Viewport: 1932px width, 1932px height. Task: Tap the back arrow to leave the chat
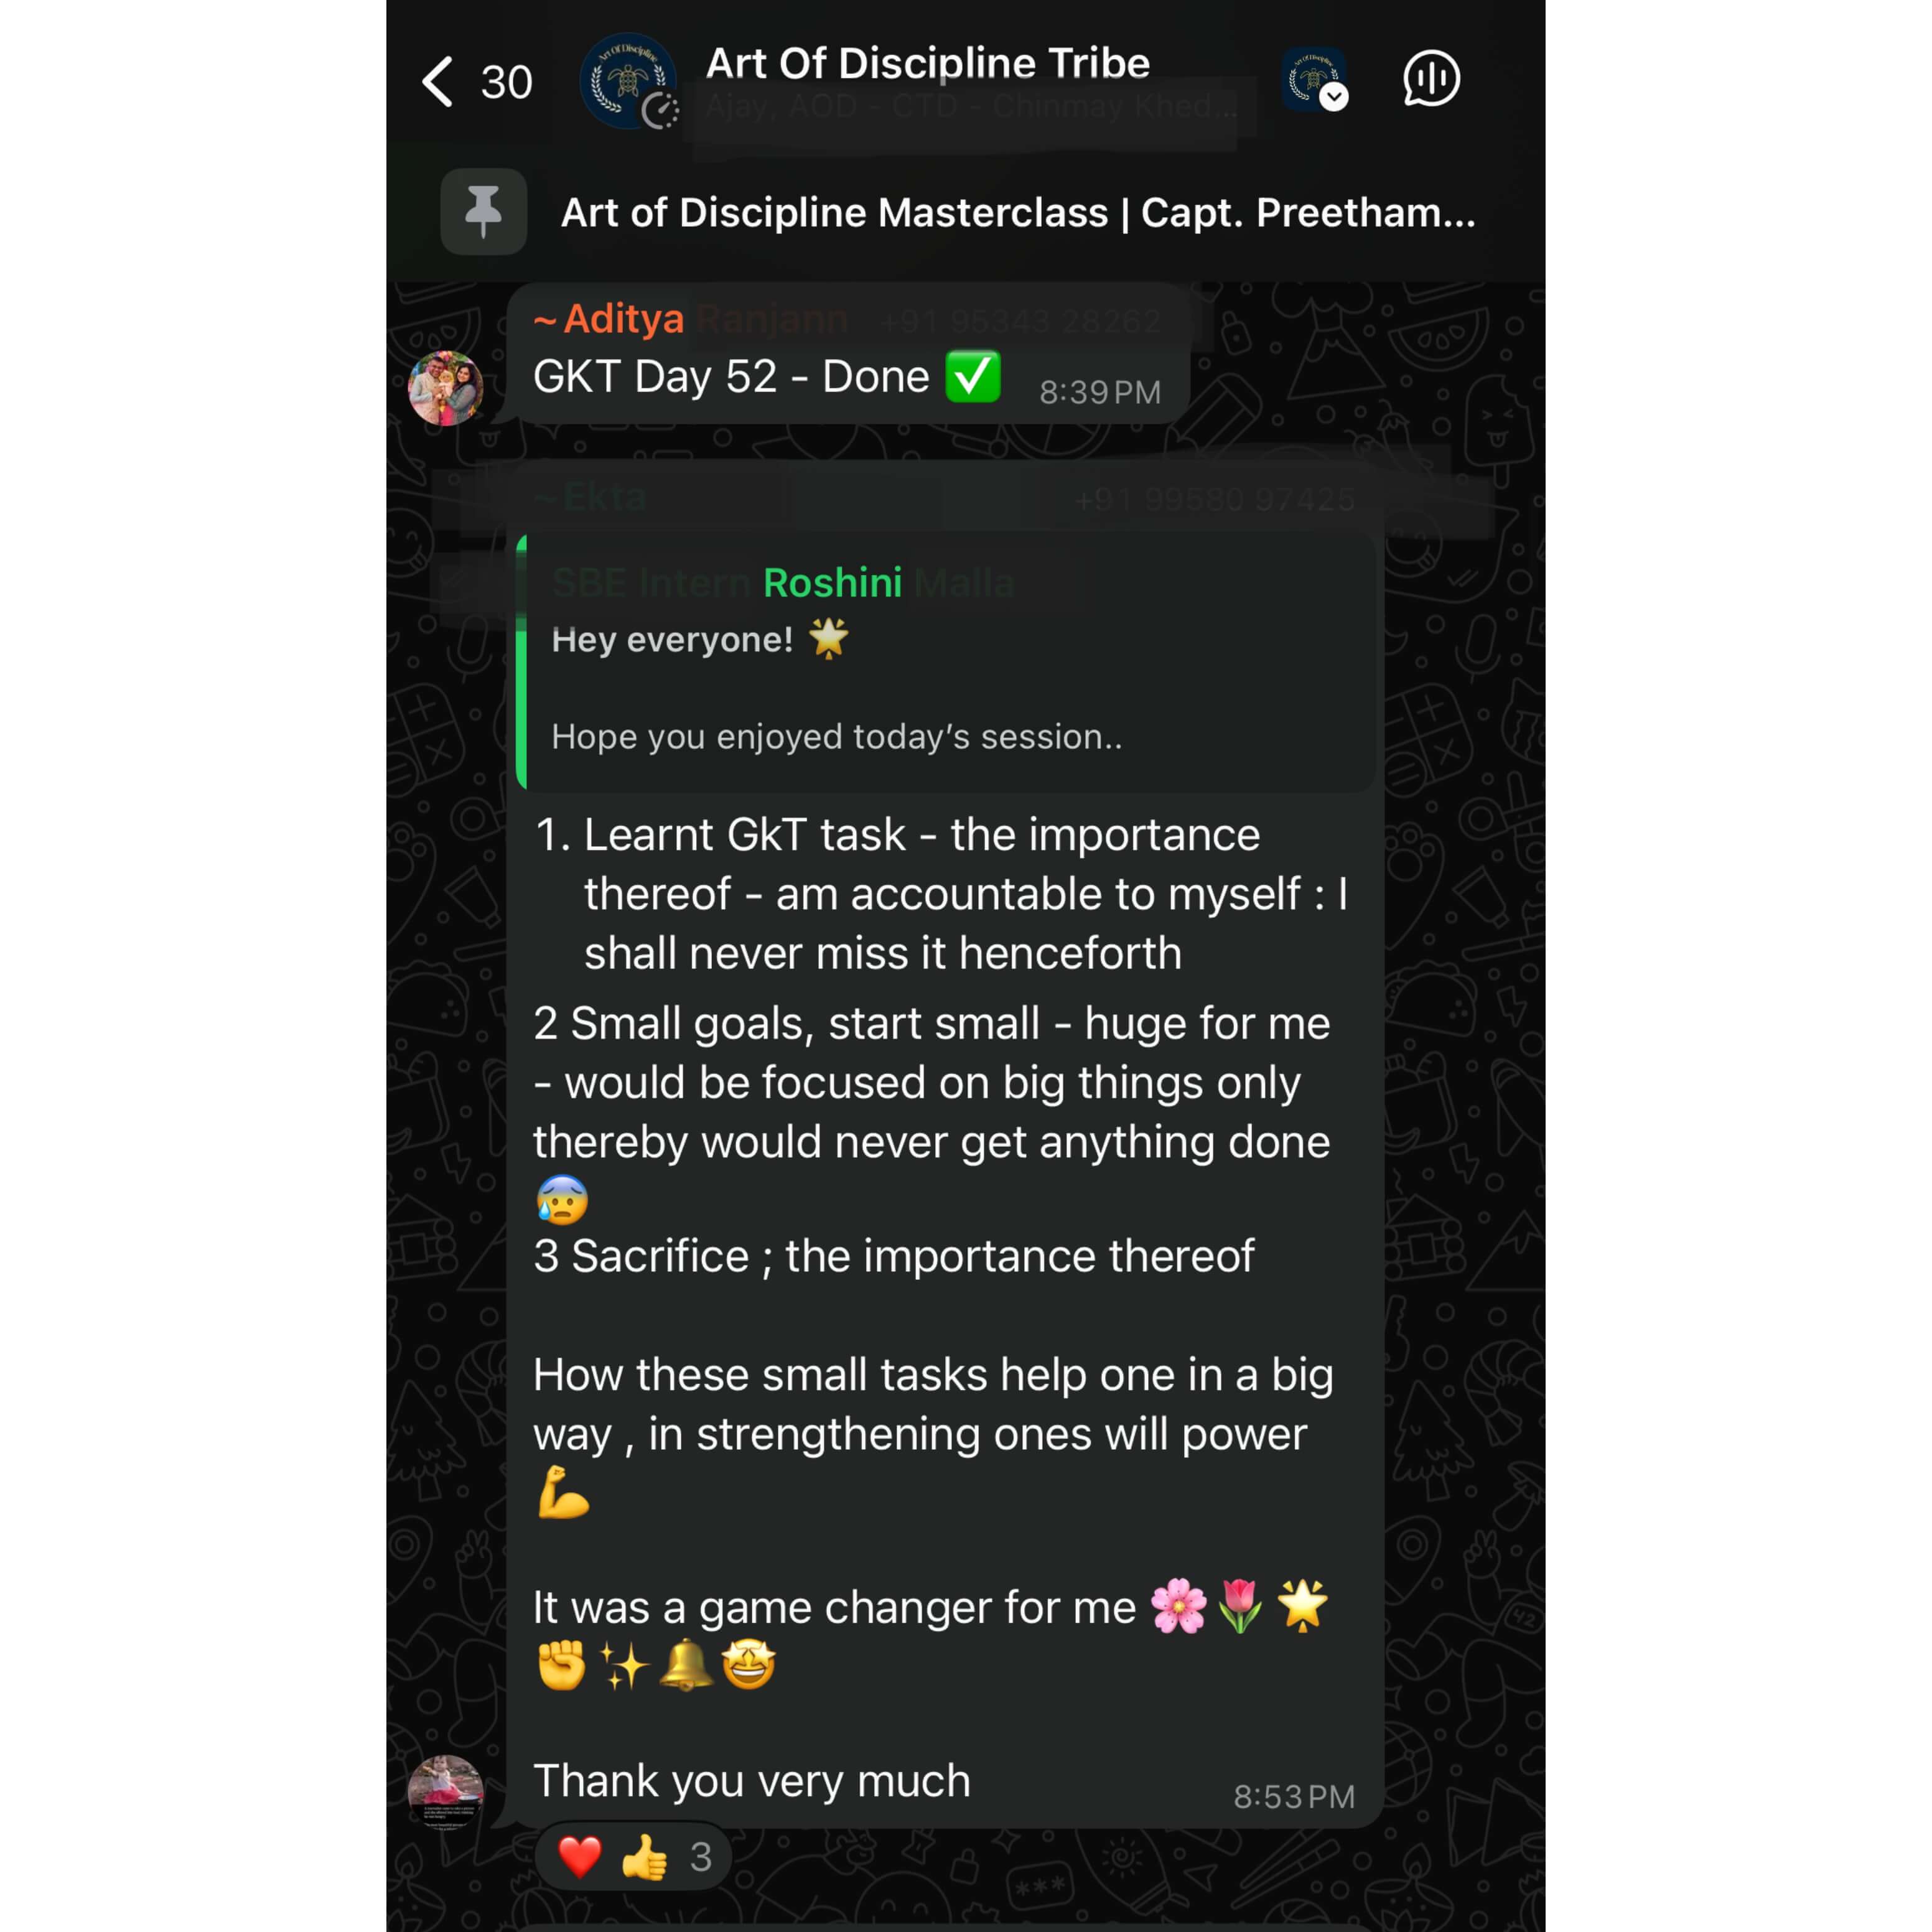pos(438,82)
